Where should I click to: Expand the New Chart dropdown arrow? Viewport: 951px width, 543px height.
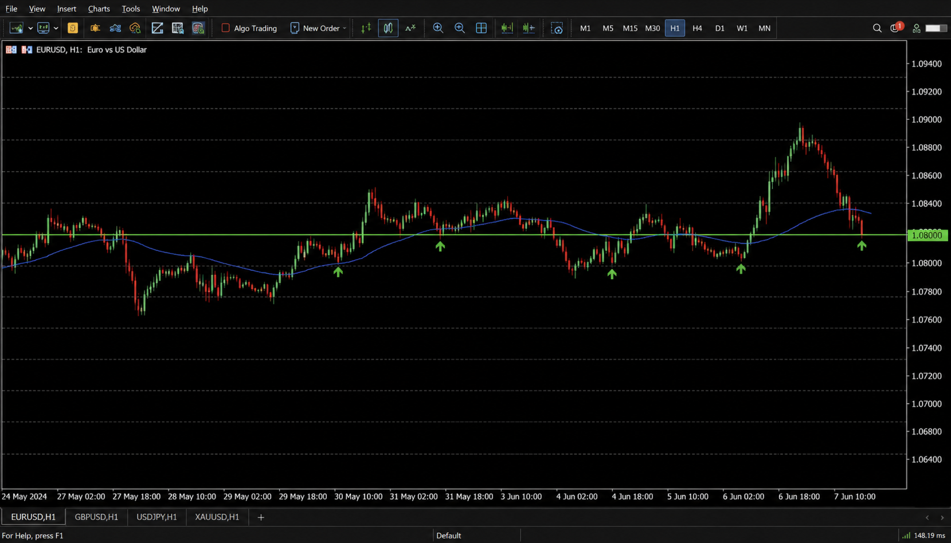(30, 28)
